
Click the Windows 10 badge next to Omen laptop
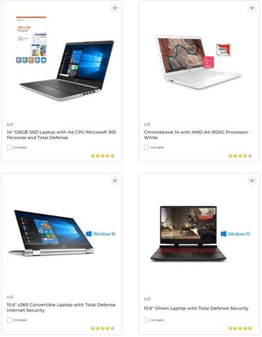(x=235, y=234)
